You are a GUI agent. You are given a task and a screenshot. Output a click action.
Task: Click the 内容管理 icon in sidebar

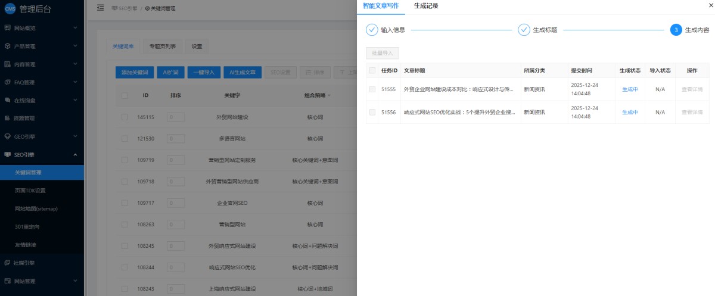coord(7,64)
